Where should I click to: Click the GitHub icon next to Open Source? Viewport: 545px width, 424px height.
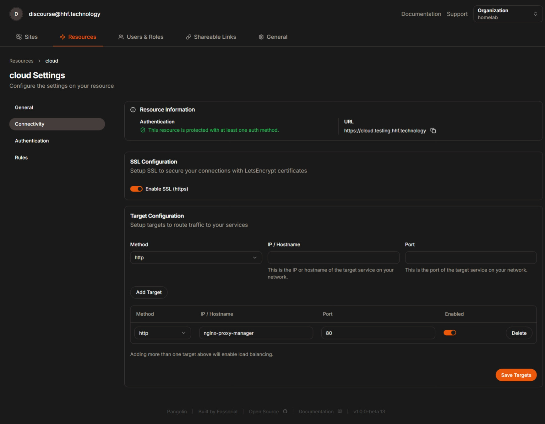pyautogui.click(x=285, y=411)
